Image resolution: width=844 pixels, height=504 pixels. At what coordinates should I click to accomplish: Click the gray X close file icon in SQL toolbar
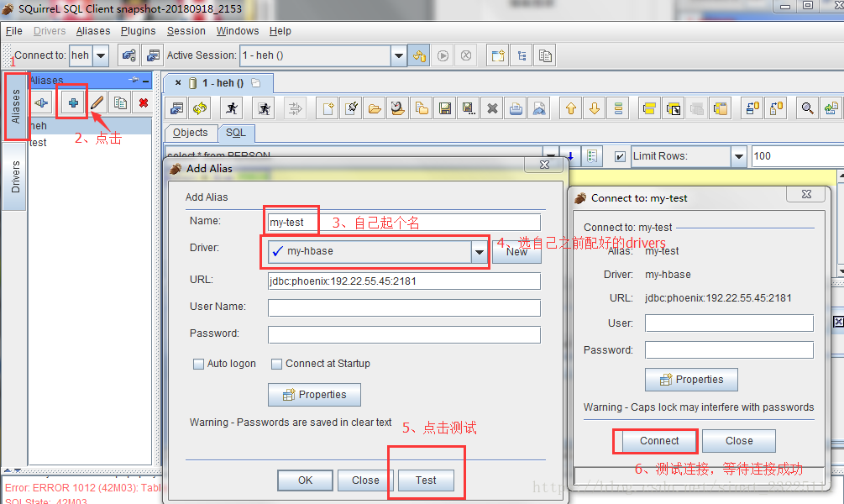492,108
